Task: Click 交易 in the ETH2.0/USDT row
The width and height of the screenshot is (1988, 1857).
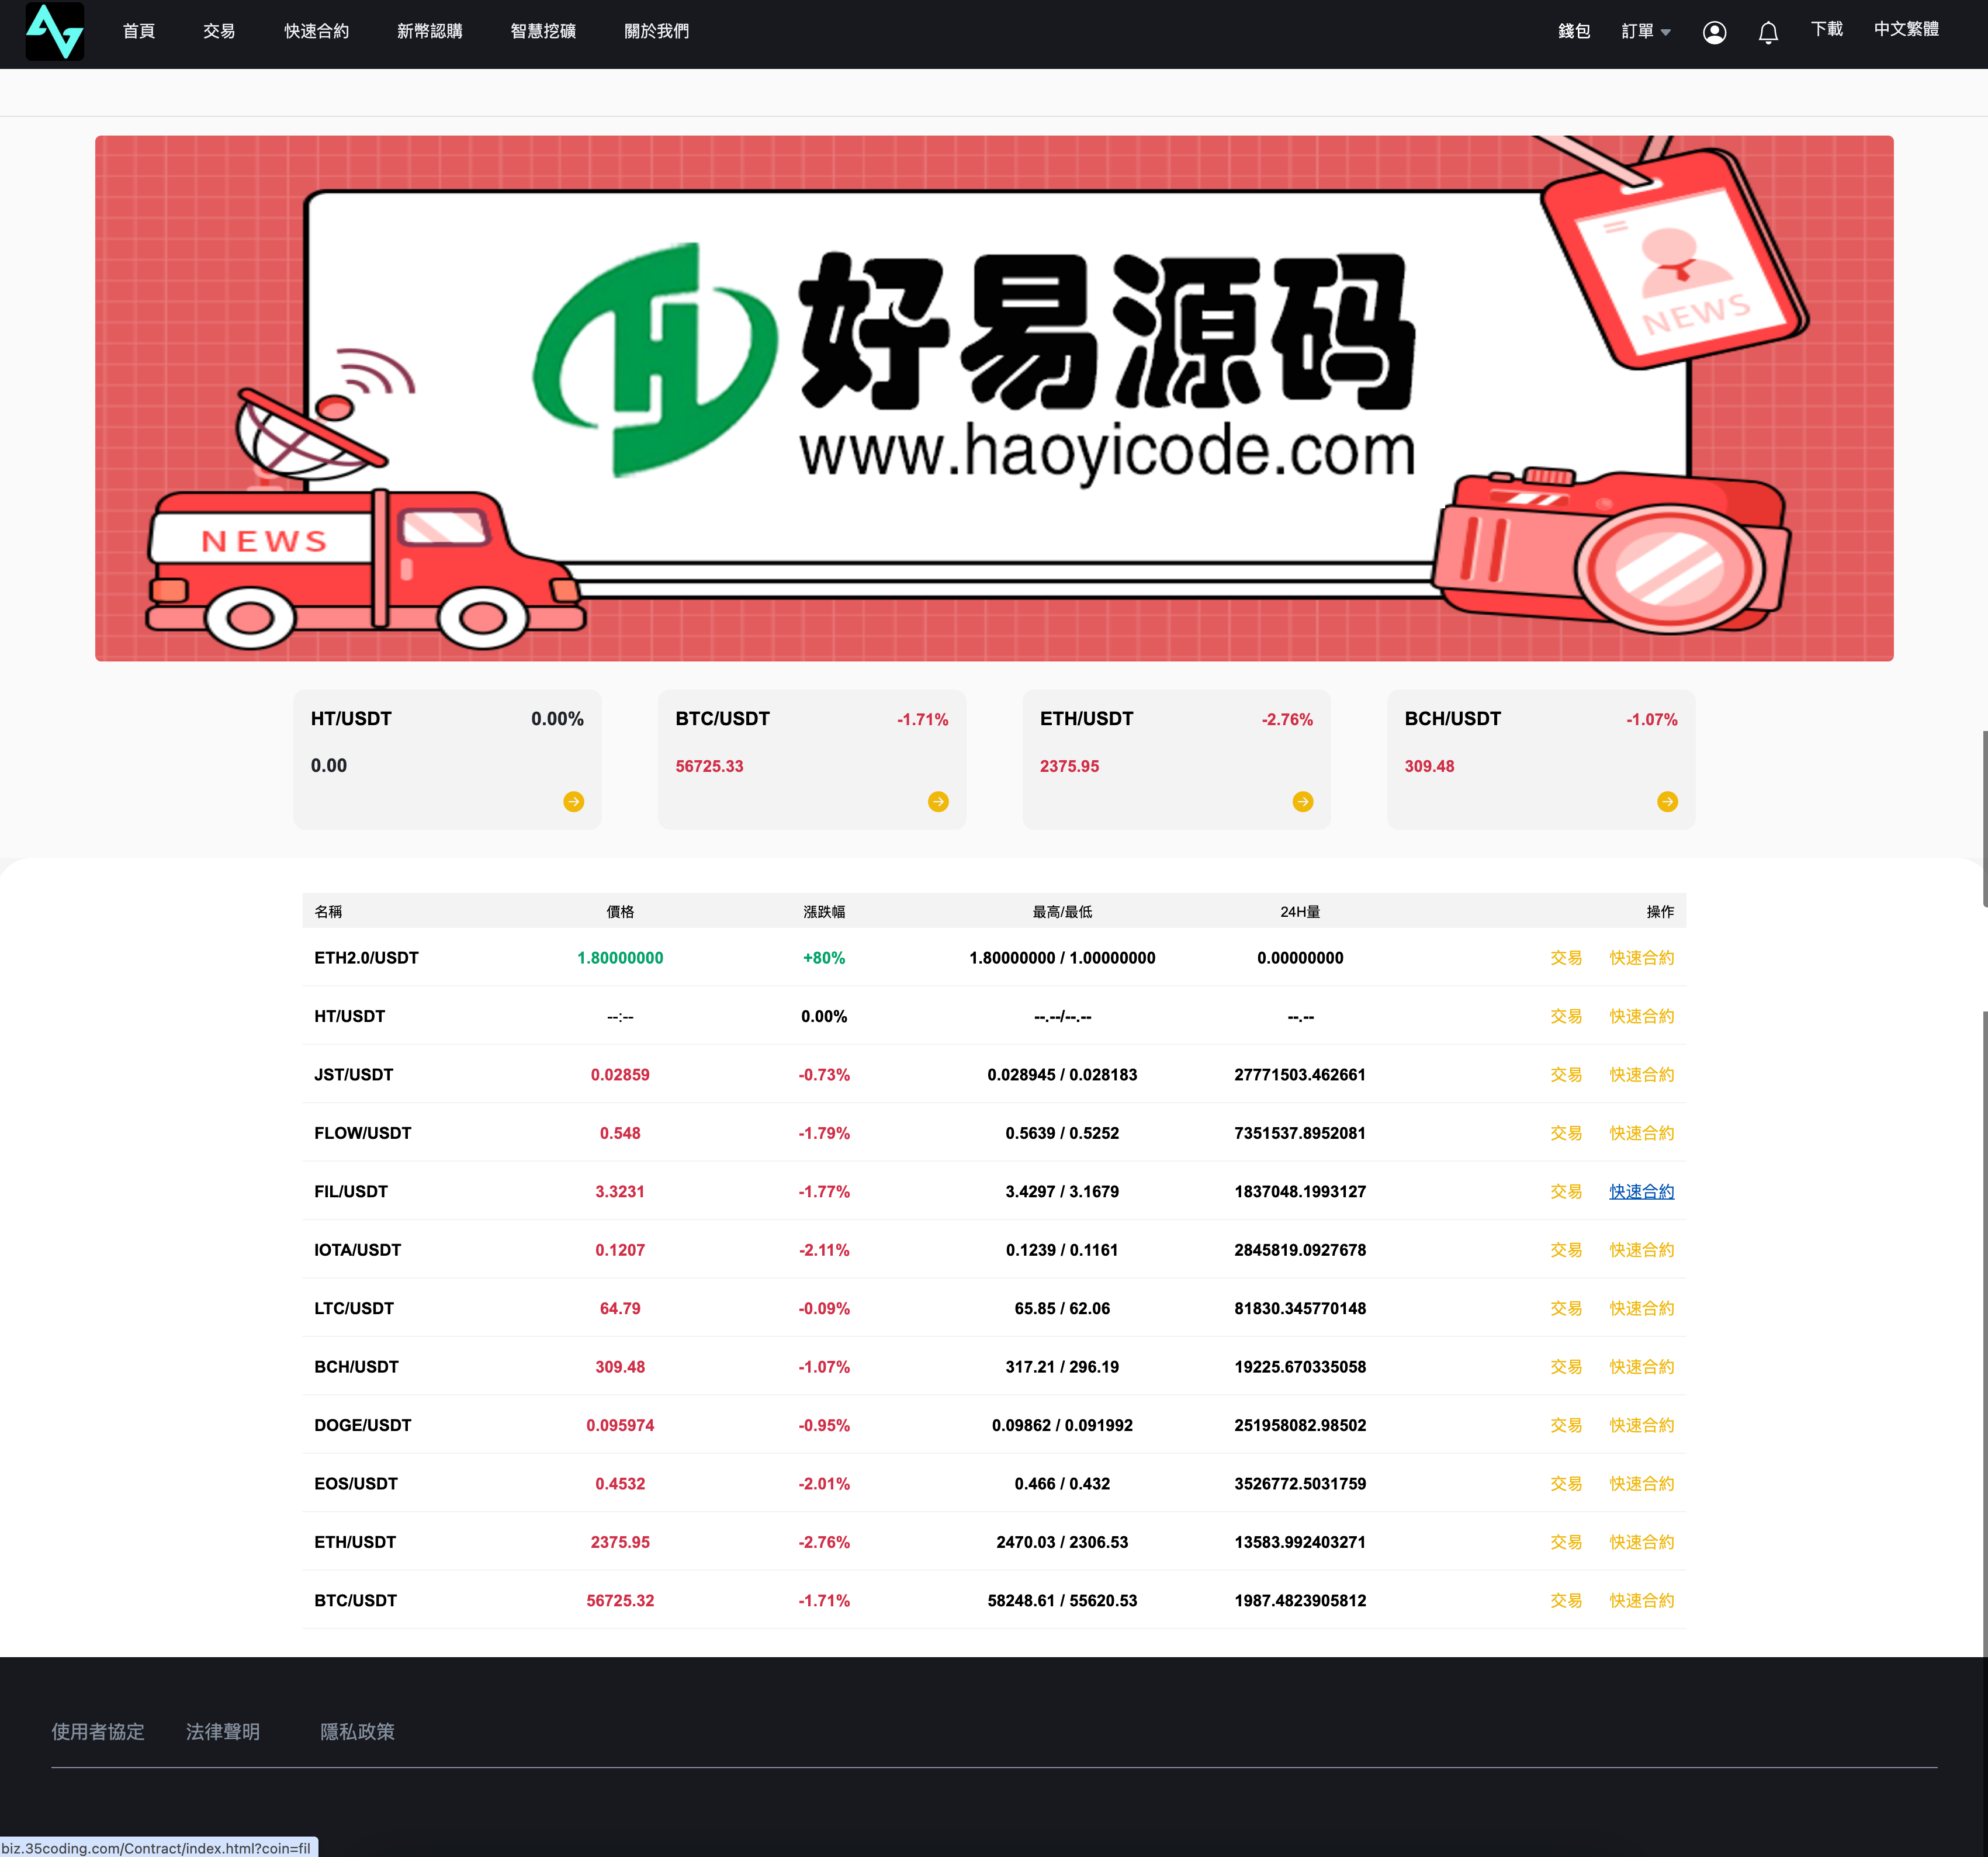Action: pyautogui.click(x=1566, y=958)
